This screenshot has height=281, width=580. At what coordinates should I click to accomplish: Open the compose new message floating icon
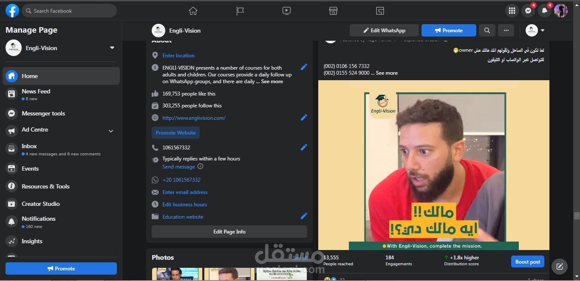pyautogui.click(x=560, y=267)
